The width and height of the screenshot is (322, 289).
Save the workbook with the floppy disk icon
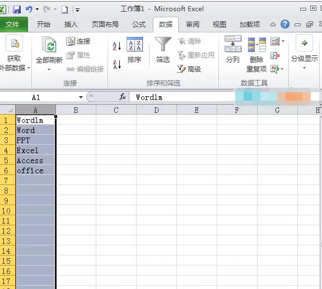coord(16,10)
